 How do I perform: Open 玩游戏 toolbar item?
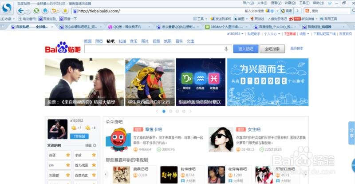pos(257,19)
